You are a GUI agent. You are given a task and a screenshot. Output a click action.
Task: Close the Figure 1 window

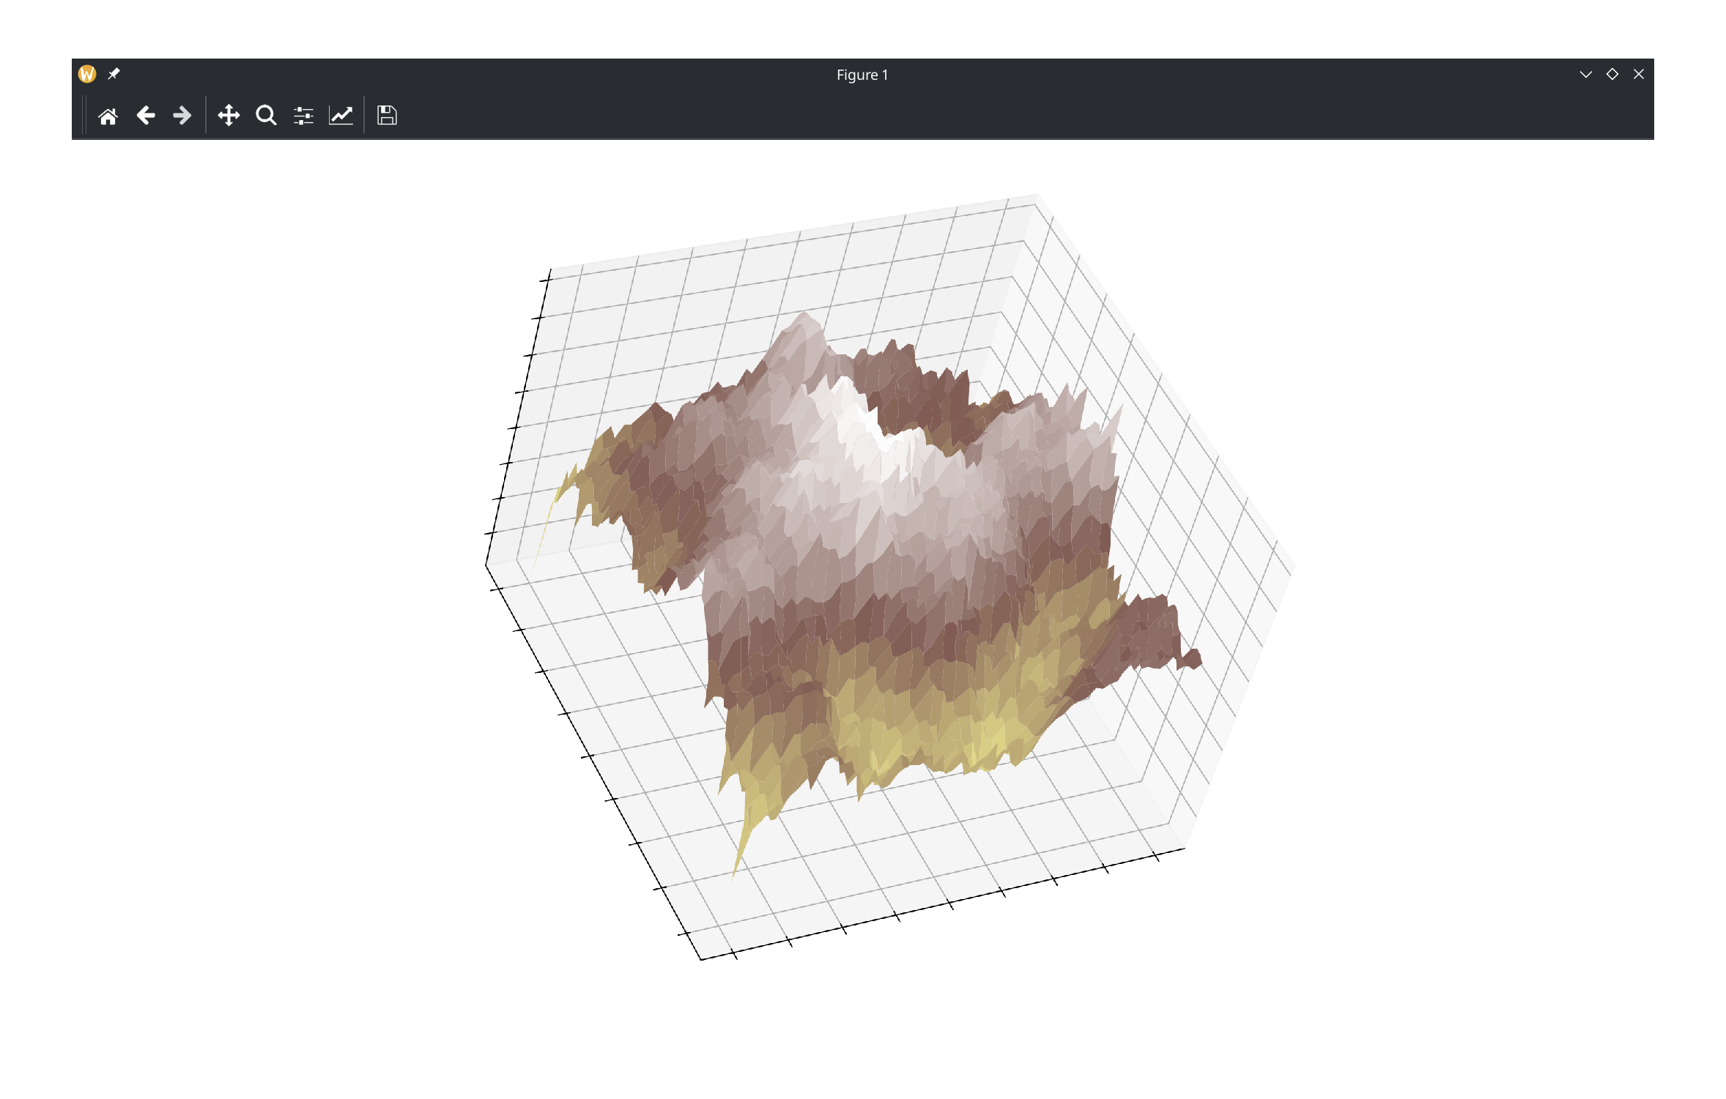1639,74
